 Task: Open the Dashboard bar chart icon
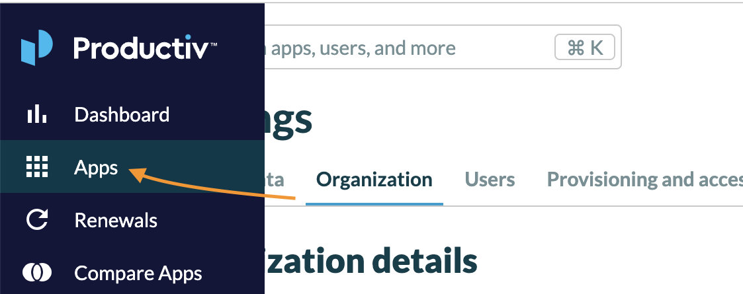(x=37, y=114)
